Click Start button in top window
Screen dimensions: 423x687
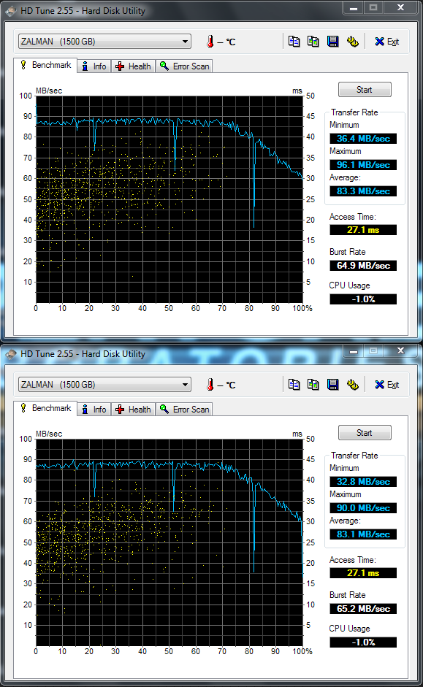pos(365,89)
